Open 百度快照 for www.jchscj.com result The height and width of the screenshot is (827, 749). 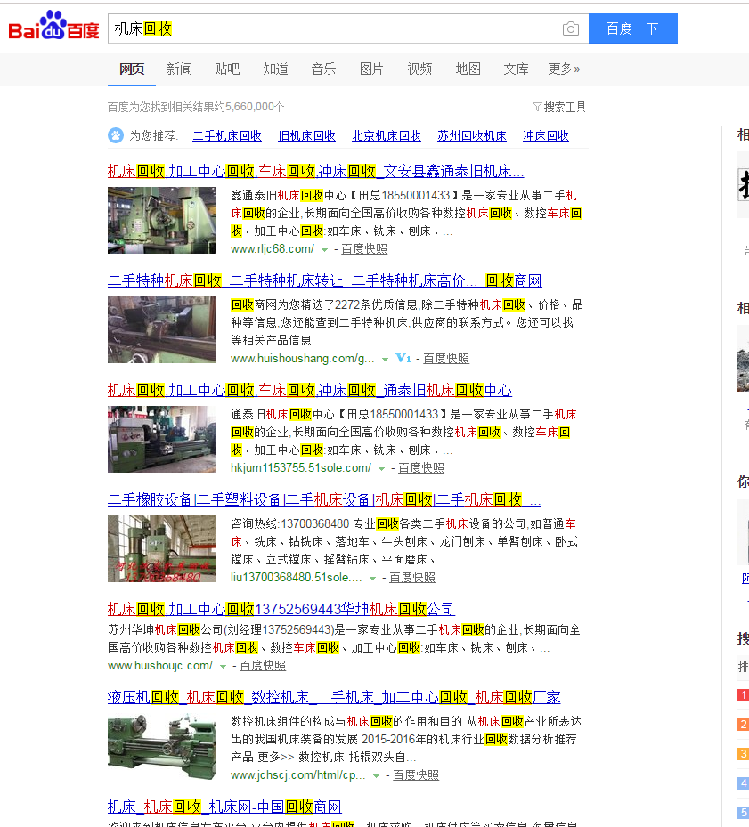tap(416, 775)
